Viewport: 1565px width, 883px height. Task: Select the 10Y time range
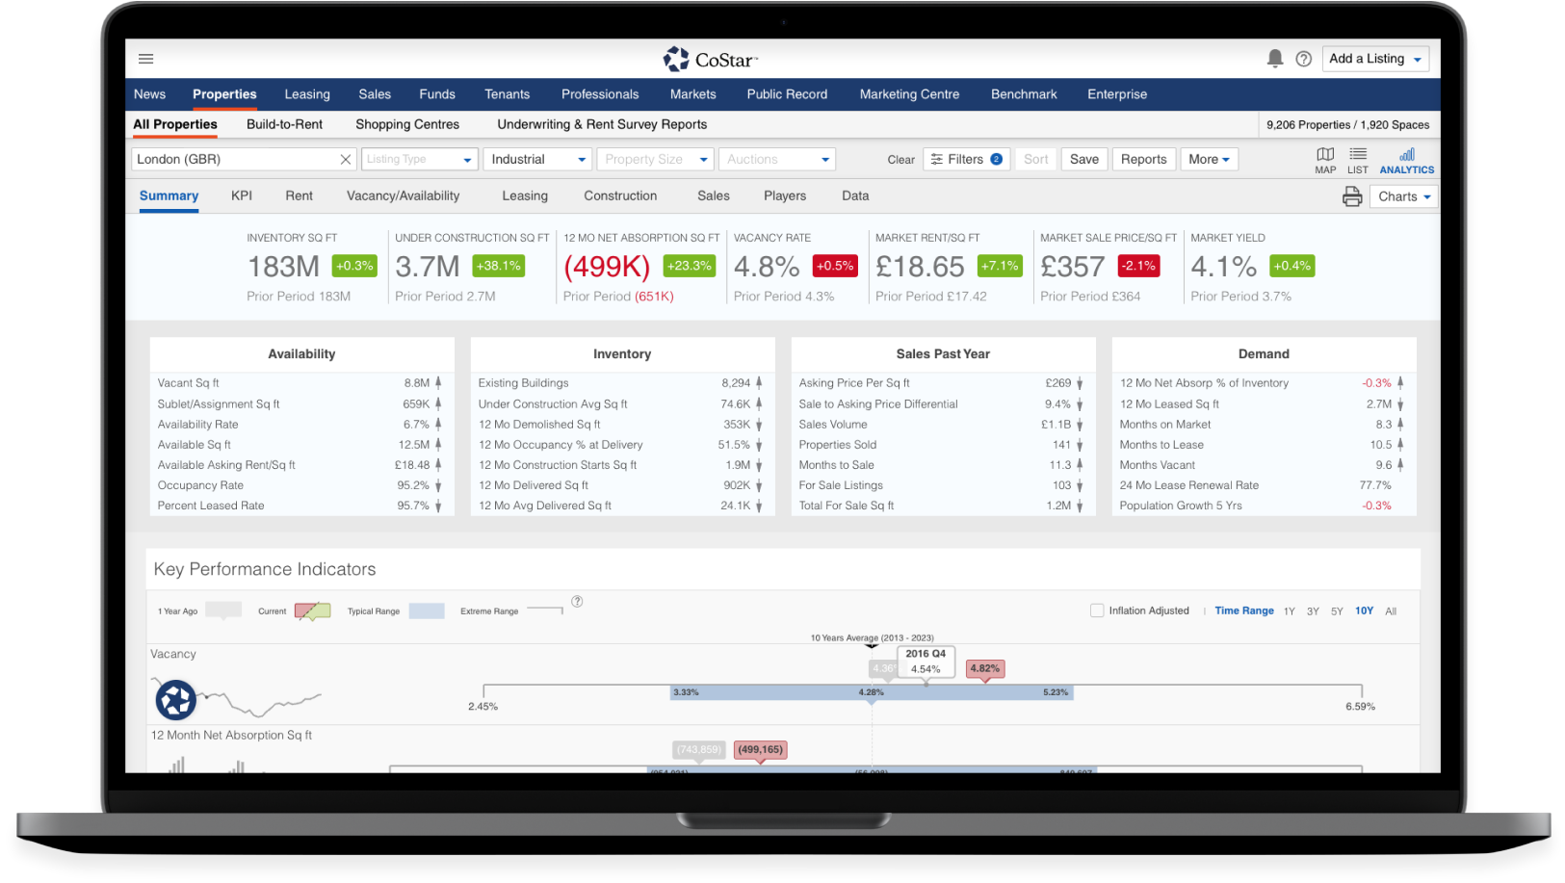point(1365,611)
